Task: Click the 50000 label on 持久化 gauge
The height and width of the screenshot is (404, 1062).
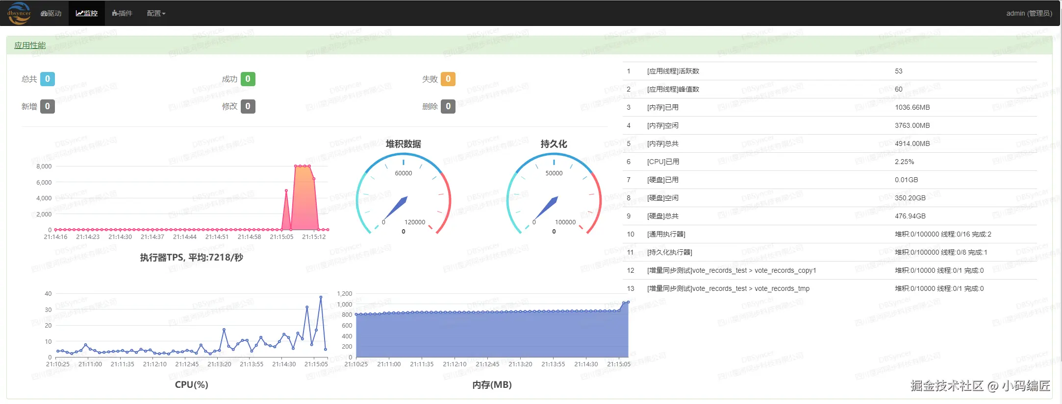Action: 554,173
